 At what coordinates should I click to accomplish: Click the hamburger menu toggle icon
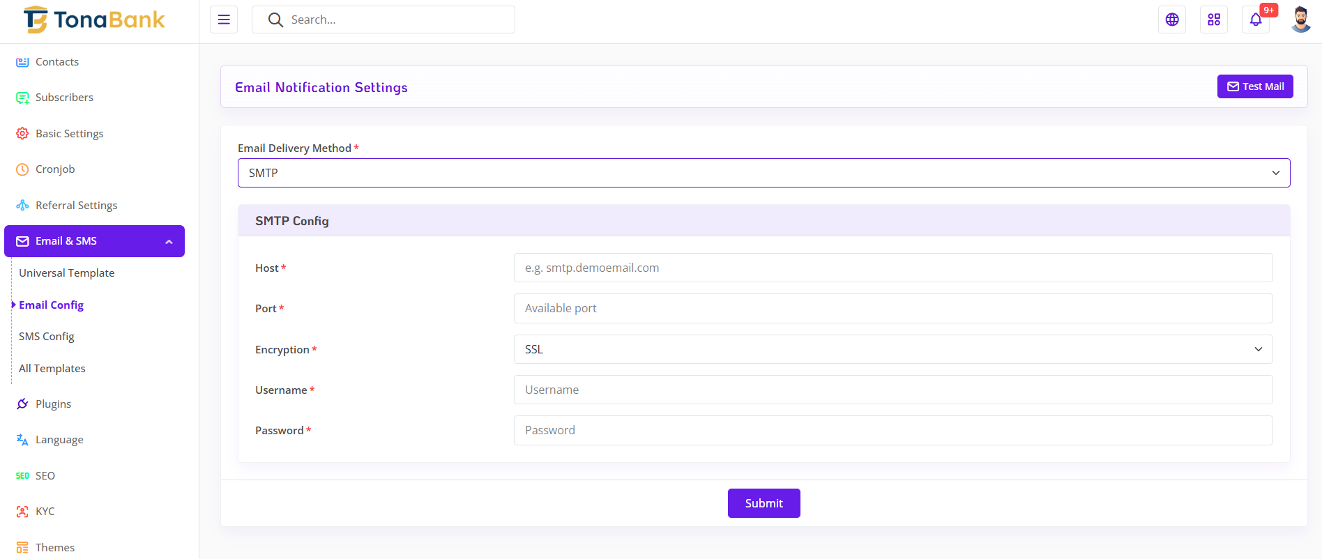tap(224, 20)
